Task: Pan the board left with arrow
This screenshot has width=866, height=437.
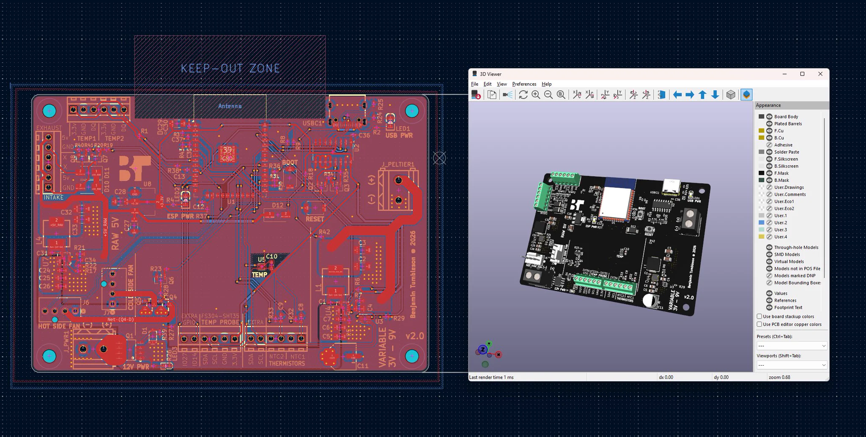Action: coord(677,95)
